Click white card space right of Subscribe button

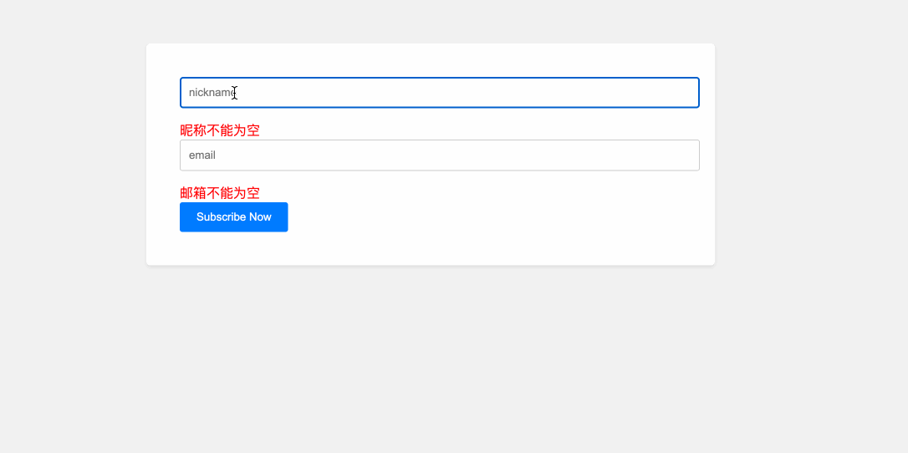[502, 217]
